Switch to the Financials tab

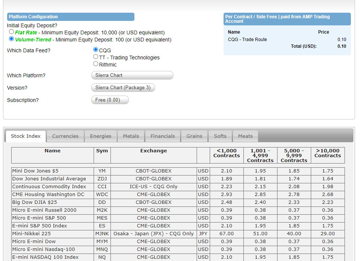(163, 136)
